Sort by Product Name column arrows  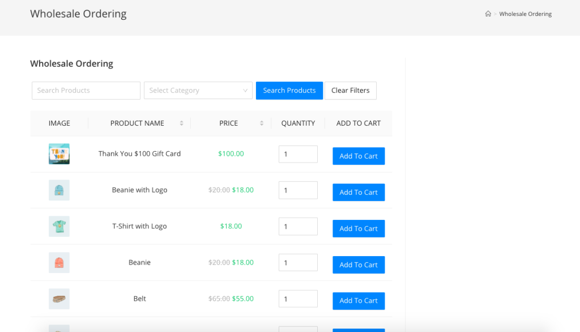[x=181, y=123]
